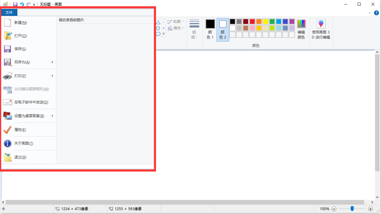Launch Paint 3D editing (使用画图3D进行编辑) icon
Image resolution: width=381 pixels, height=214 pixels.
[321, 24]
